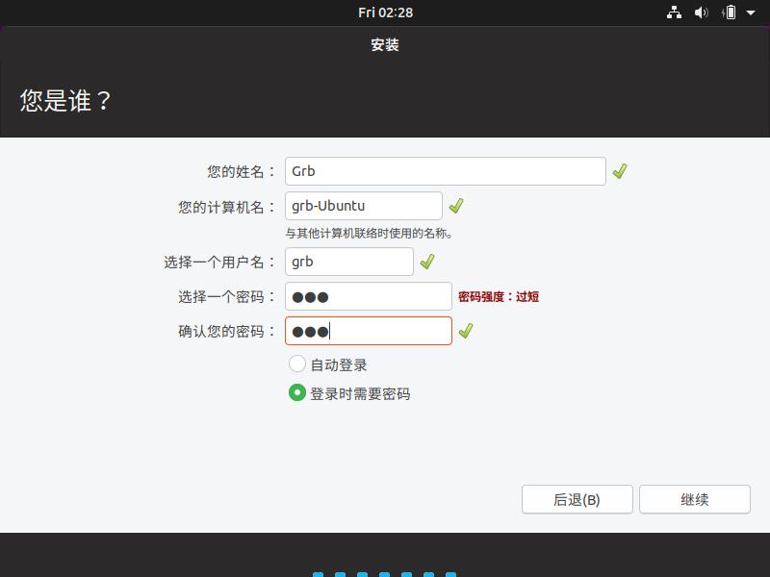
Task: Expand the system menu arrow in top bar
Action: (x=751, y=13)
